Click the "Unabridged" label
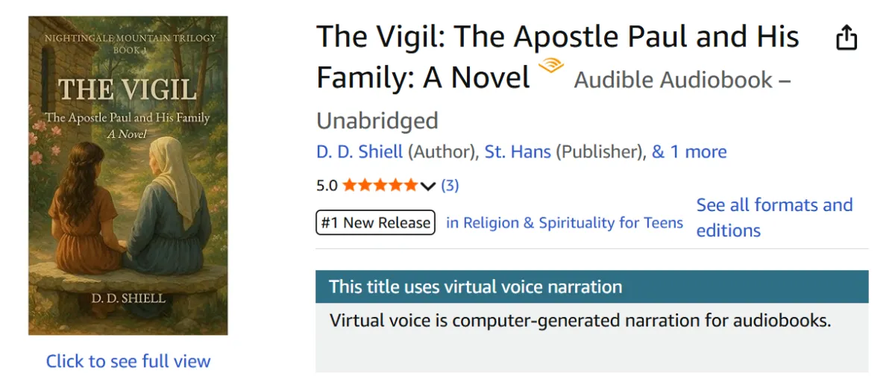 [377, 120]
